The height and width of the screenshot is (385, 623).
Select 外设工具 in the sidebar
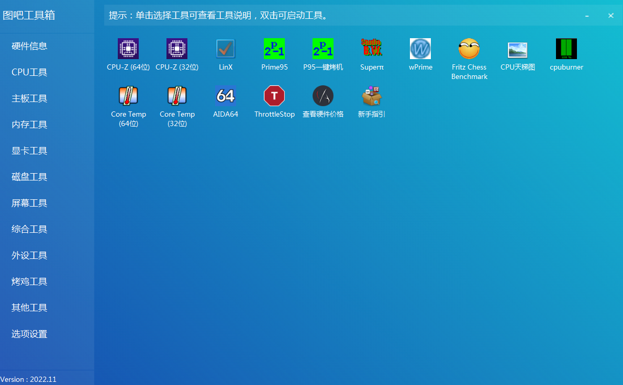coord(29,255)
